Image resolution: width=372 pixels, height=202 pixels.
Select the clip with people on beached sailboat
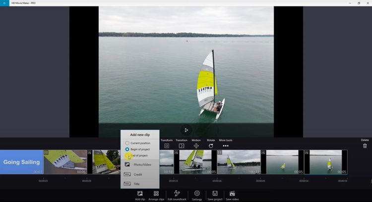[195, 162]
